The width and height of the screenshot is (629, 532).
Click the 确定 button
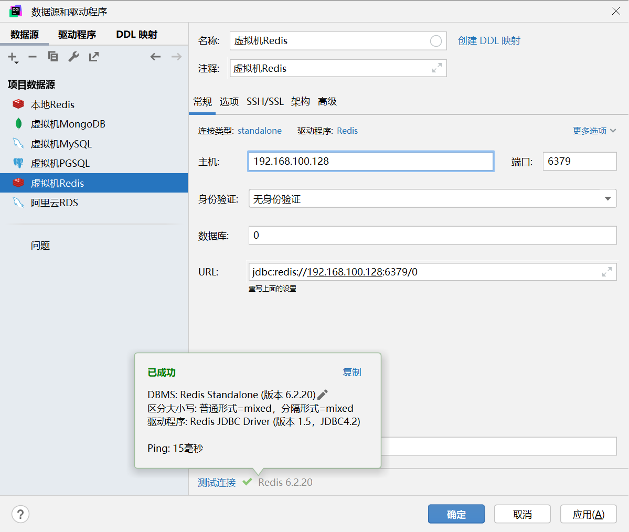(x=456, y=514)
